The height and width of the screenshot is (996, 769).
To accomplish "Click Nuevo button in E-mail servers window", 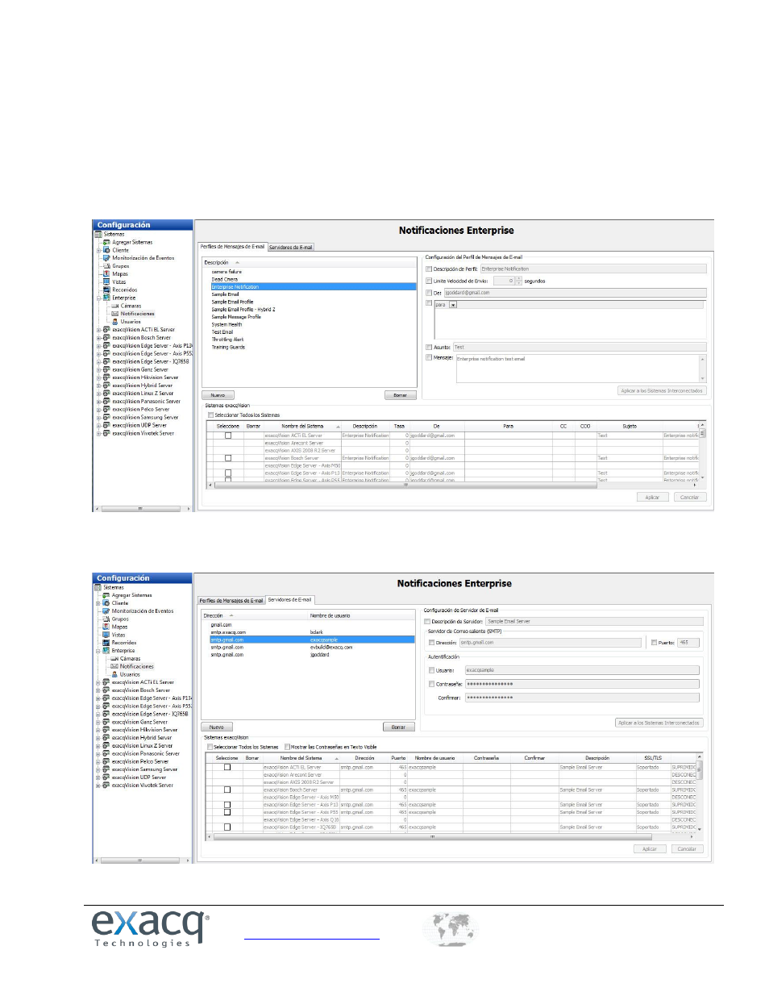I will pos(217,727).
